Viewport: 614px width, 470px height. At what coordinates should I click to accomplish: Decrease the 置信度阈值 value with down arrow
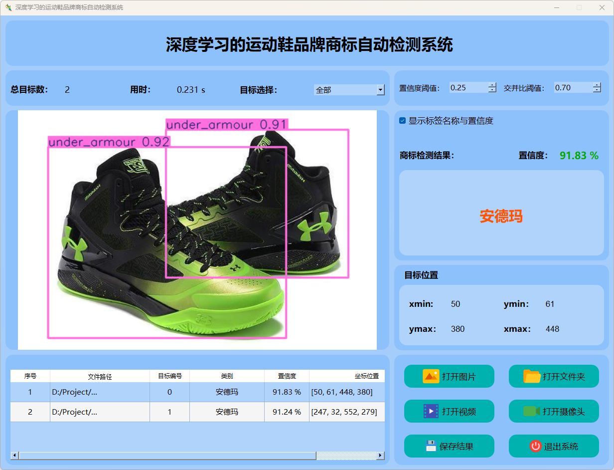click(x=492, y=90)
